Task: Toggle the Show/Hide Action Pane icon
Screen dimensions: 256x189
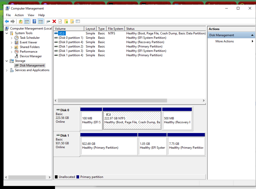Action: click(41, 21)
